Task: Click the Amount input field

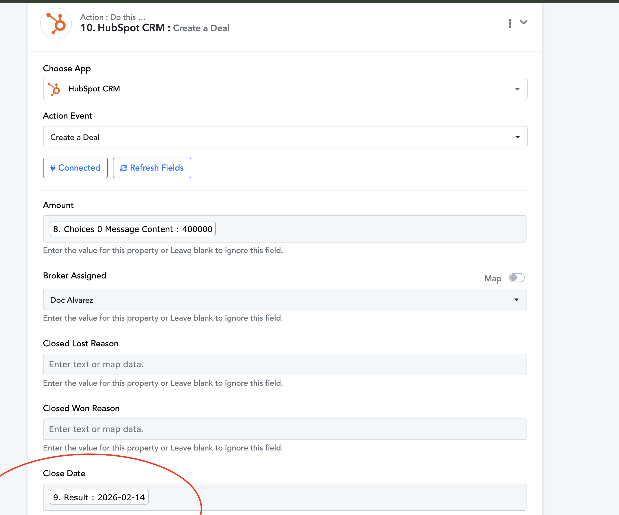Action: 354,229
